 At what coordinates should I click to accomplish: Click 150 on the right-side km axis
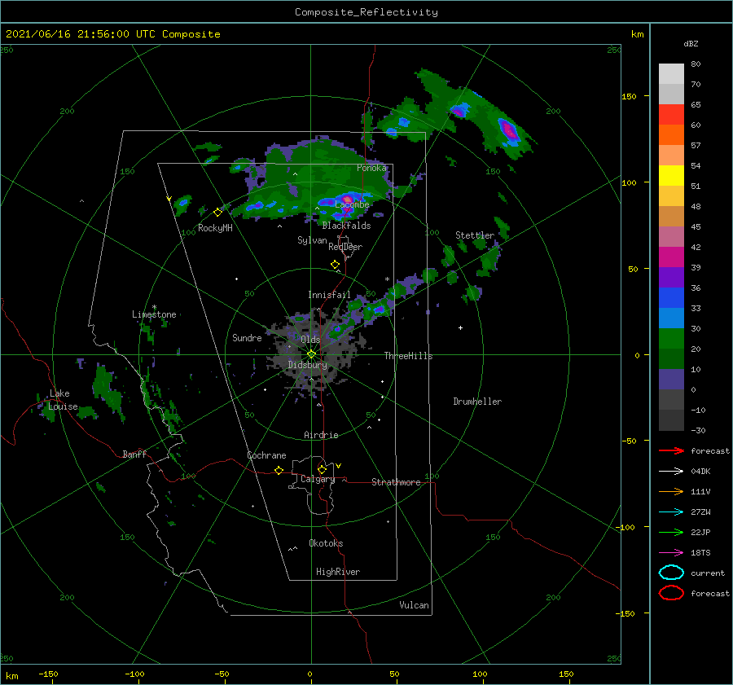pos(629,96)
